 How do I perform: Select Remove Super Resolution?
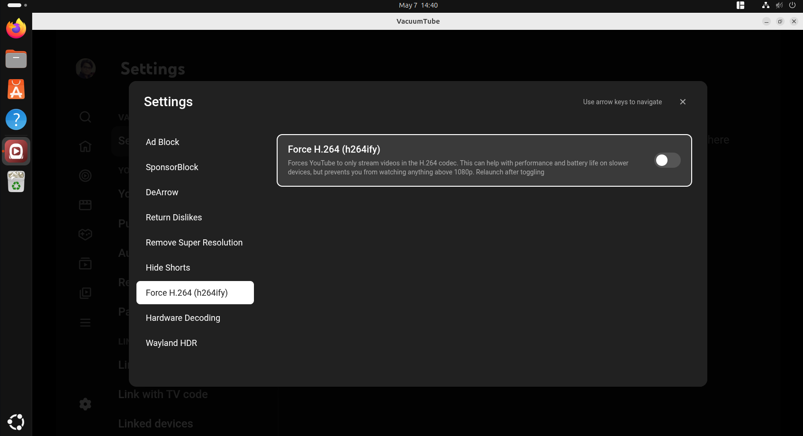pos(195,243)
